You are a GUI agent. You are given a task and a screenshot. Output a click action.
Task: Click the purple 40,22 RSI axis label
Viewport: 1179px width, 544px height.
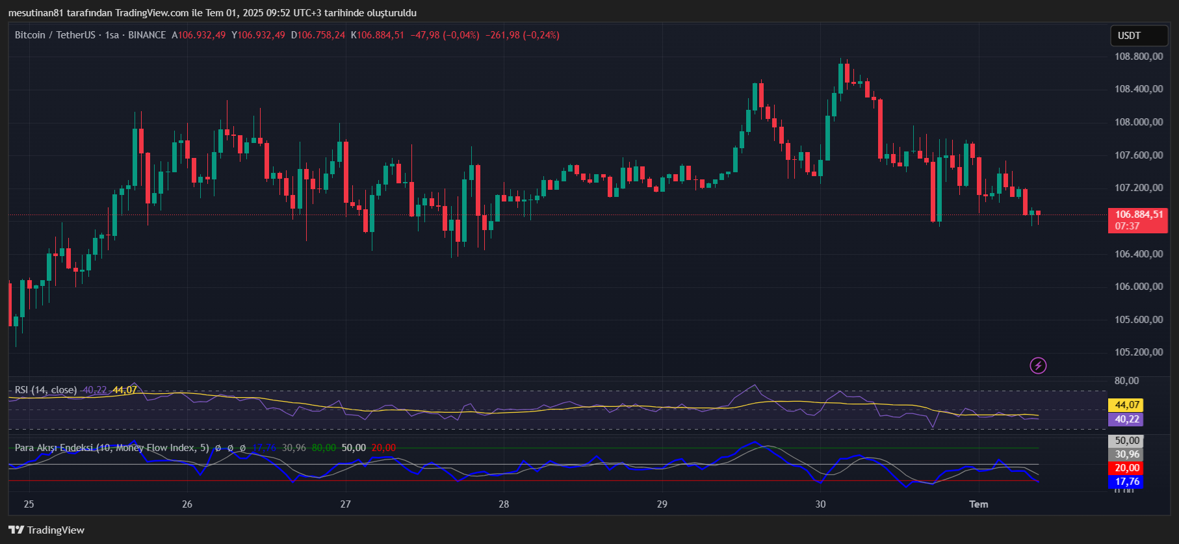coord(1126,419)
